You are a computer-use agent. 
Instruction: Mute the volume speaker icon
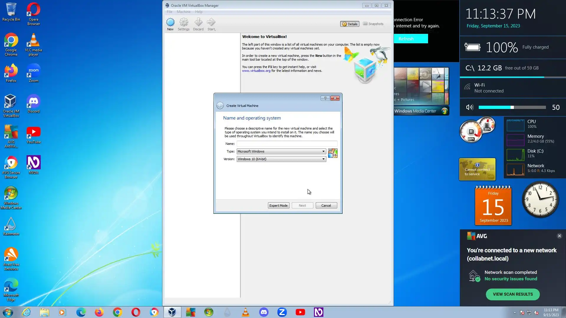point(469,107)
